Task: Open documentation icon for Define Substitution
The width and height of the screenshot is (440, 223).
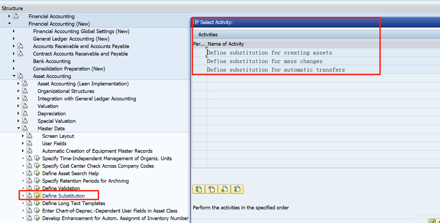Action: tap(29, 196)
